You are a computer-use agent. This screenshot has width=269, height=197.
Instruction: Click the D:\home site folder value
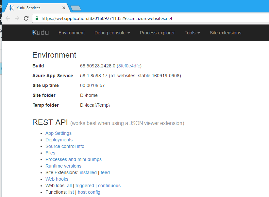tap(89, 95)
